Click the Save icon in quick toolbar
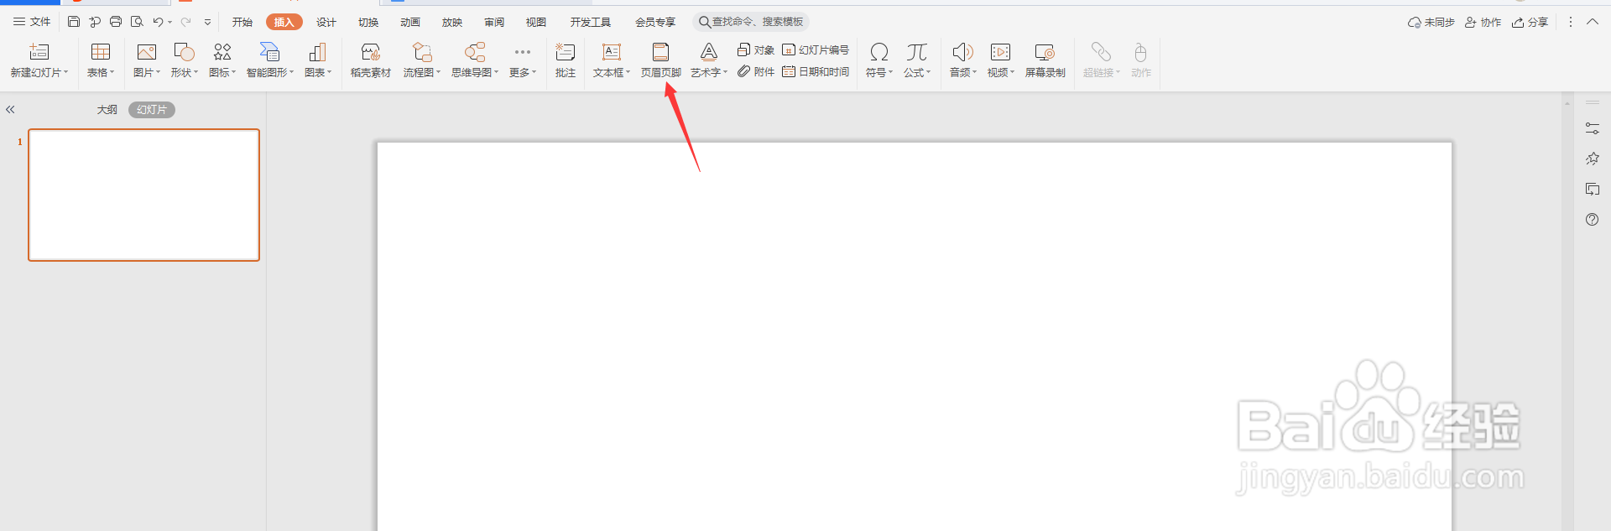 pyautogui.click(x=74, y=22)
